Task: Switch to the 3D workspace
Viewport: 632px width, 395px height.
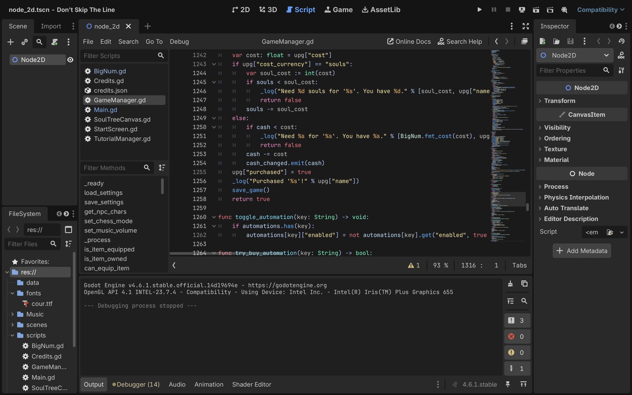Action: 268,9
